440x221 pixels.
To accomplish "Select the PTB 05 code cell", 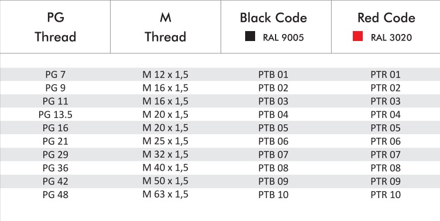I will (x=273, y=128).
